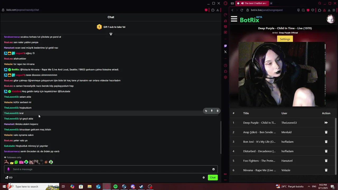
Task: Open Opera sidebar settings gear
Action: pyautogui.click(x=225, y=77)
